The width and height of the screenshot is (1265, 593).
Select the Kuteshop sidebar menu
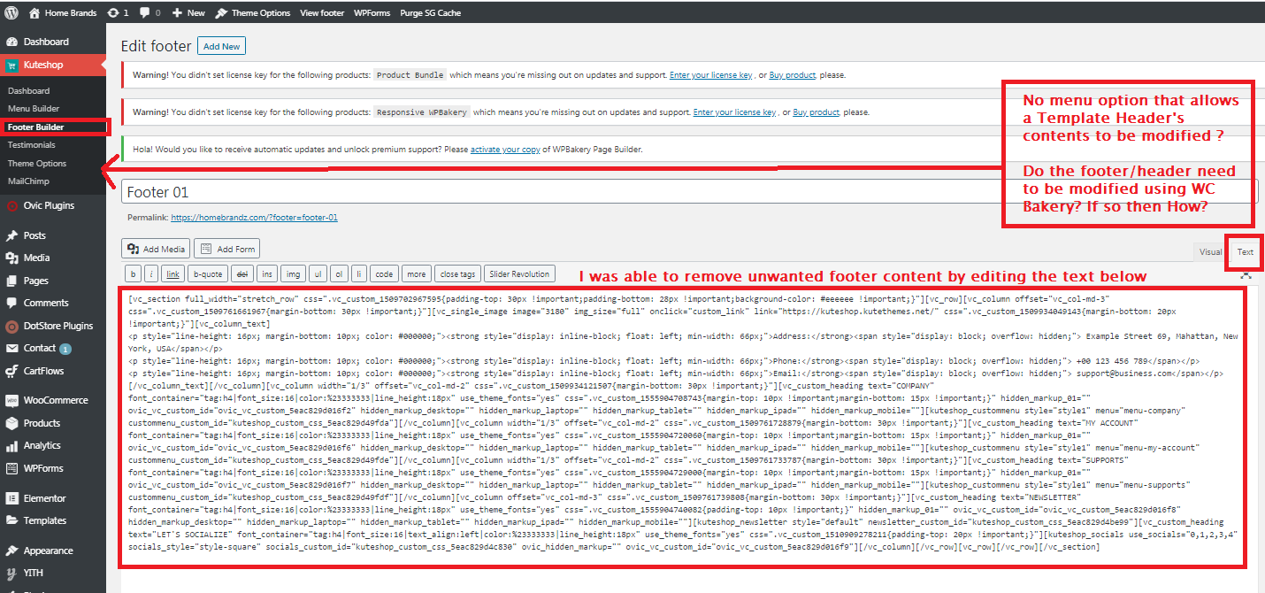(x=53, y=65)
